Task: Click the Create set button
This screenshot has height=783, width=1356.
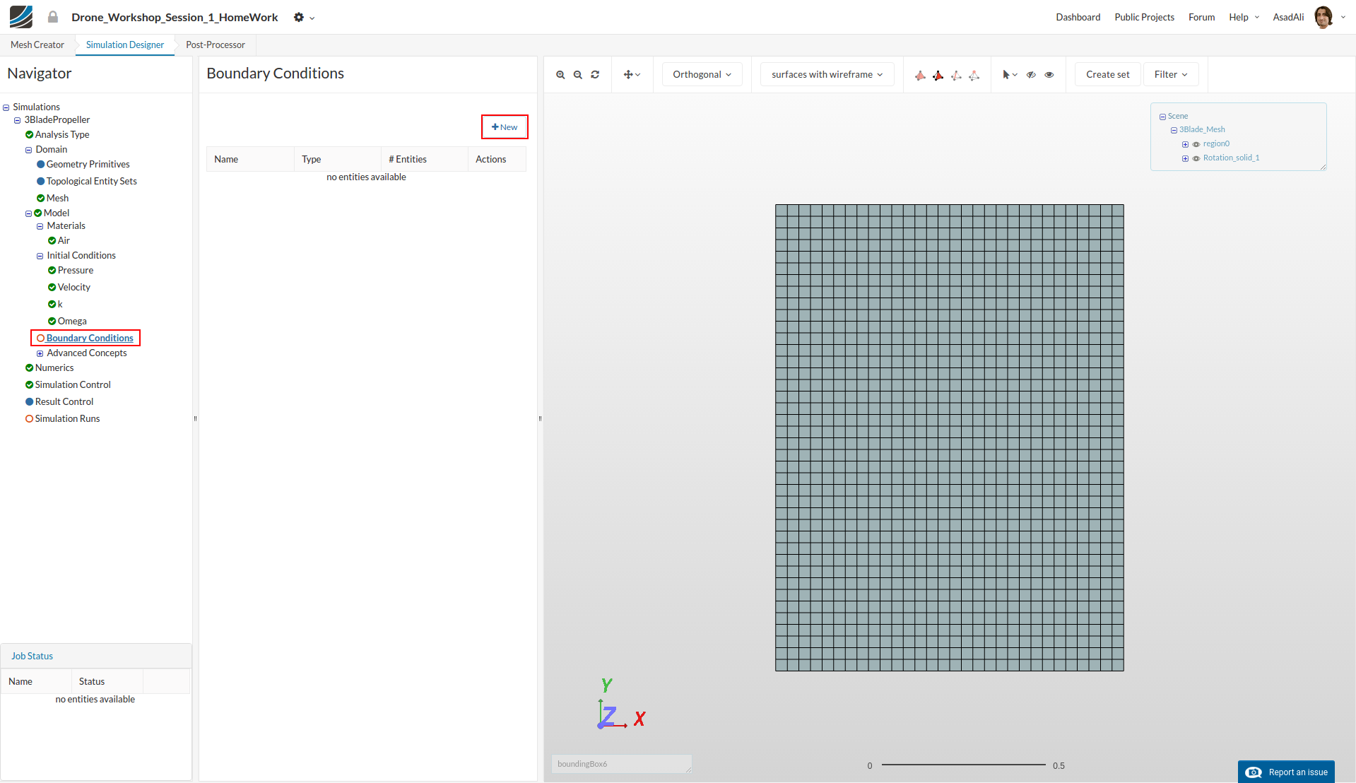Action: tap(1107, 74)
